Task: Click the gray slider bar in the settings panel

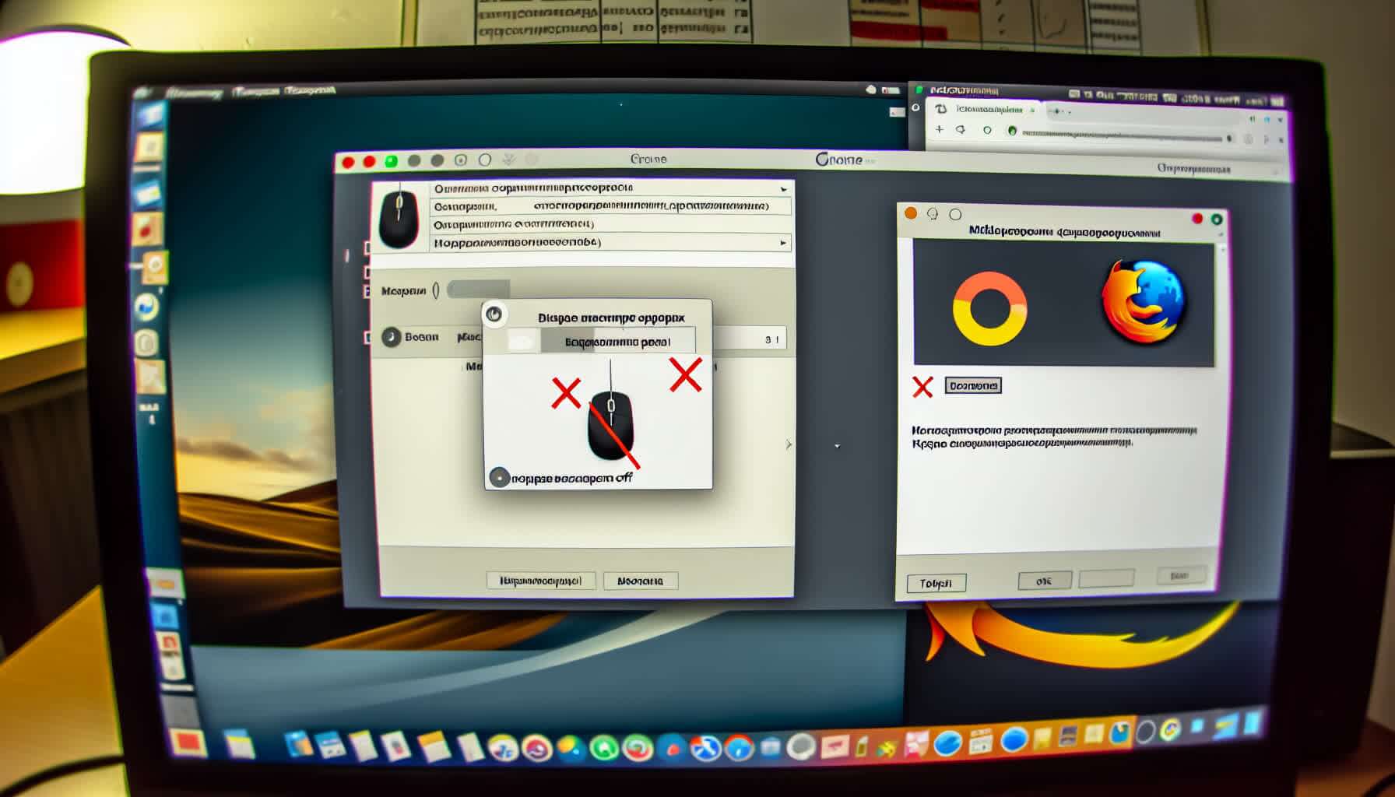Action: [478, 290]
